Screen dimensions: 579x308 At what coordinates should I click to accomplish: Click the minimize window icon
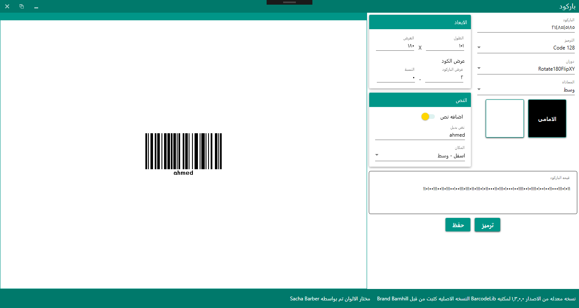36,7
